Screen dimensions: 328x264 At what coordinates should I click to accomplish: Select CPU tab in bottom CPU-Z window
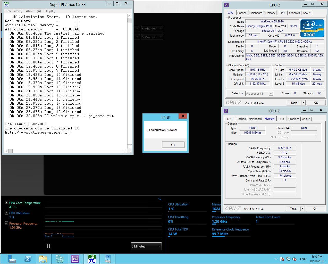[230, 119]
